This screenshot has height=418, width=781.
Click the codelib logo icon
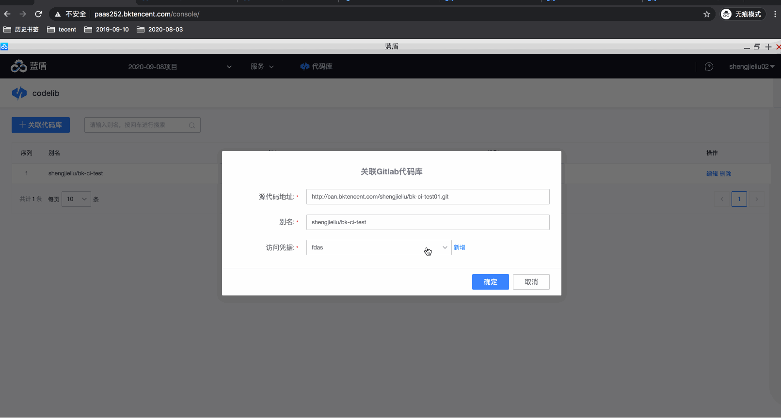pos(19,93)
